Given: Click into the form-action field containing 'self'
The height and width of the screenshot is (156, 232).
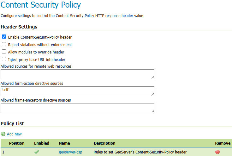Looking at the screenshot, I should [x=77, y=91].
